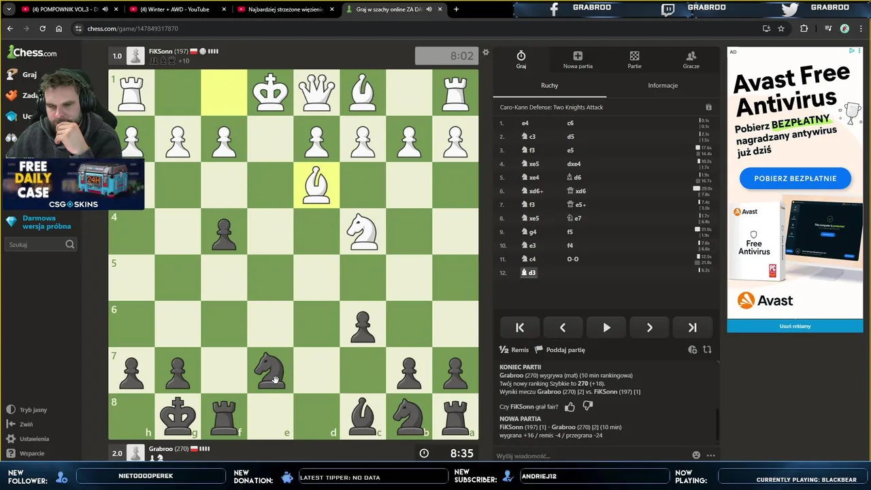Offer a draw with Remis
The image size is (871, 490).
click(514, 350)
